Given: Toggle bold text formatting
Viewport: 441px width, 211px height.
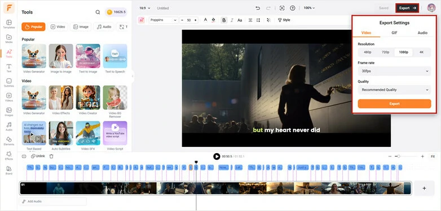Looking at the screenshot, I should [x=224, y=20].
